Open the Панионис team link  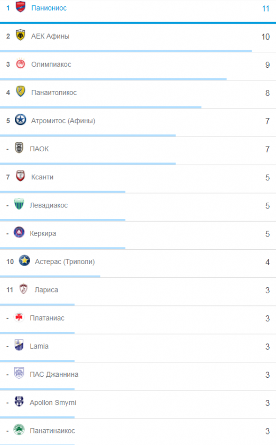pyautogui.click(x=49, y=8)
